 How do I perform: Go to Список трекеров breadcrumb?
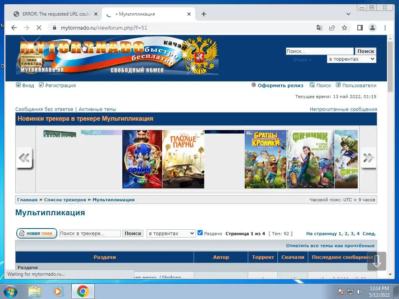point(65,200)
